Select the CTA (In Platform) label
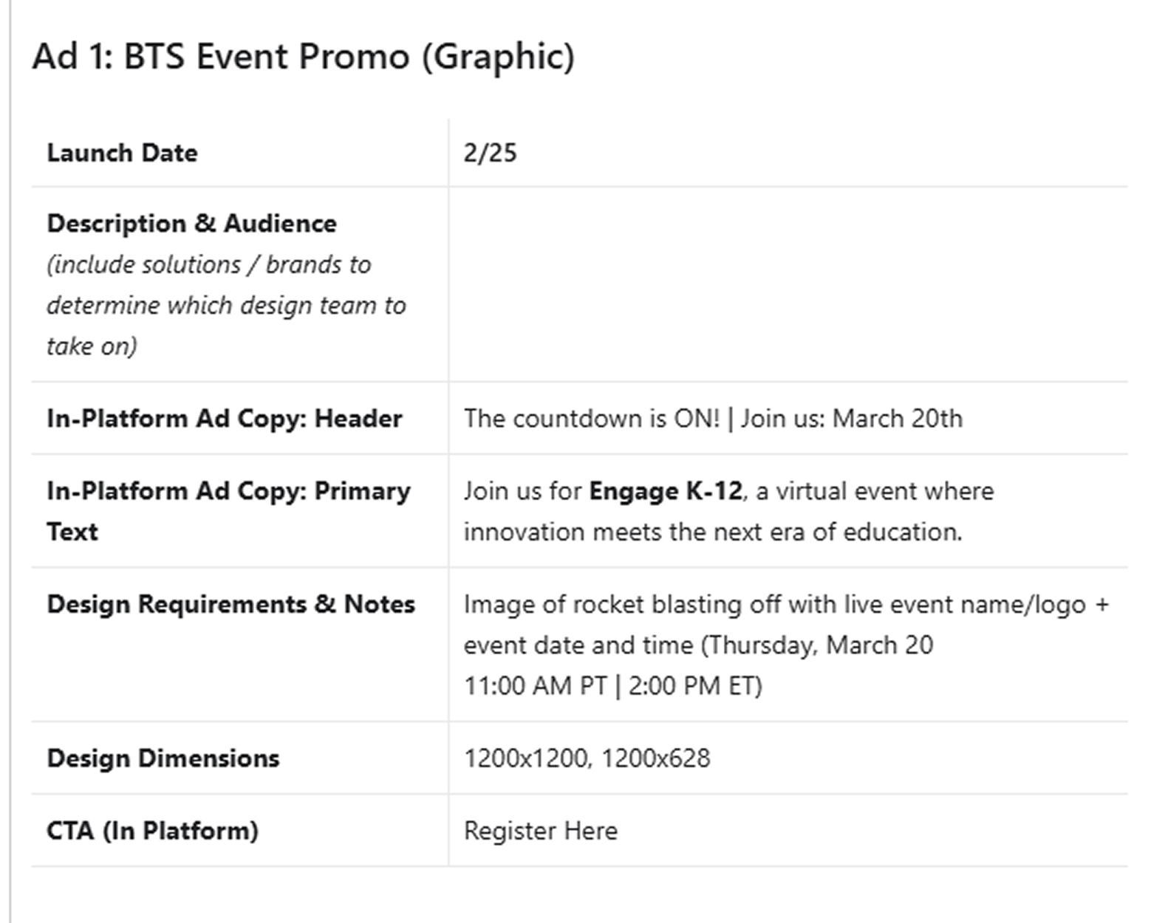The height and width of the screenshot is (923, 1165). (x=153, y=831)
